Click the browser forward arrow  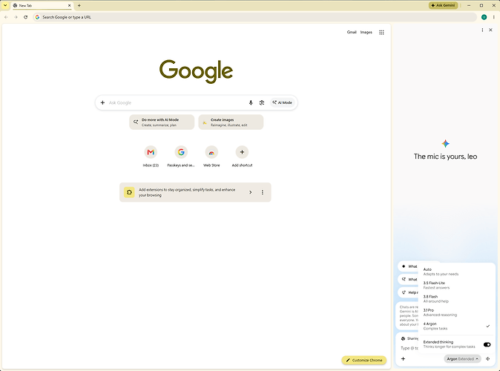point(16,17)
